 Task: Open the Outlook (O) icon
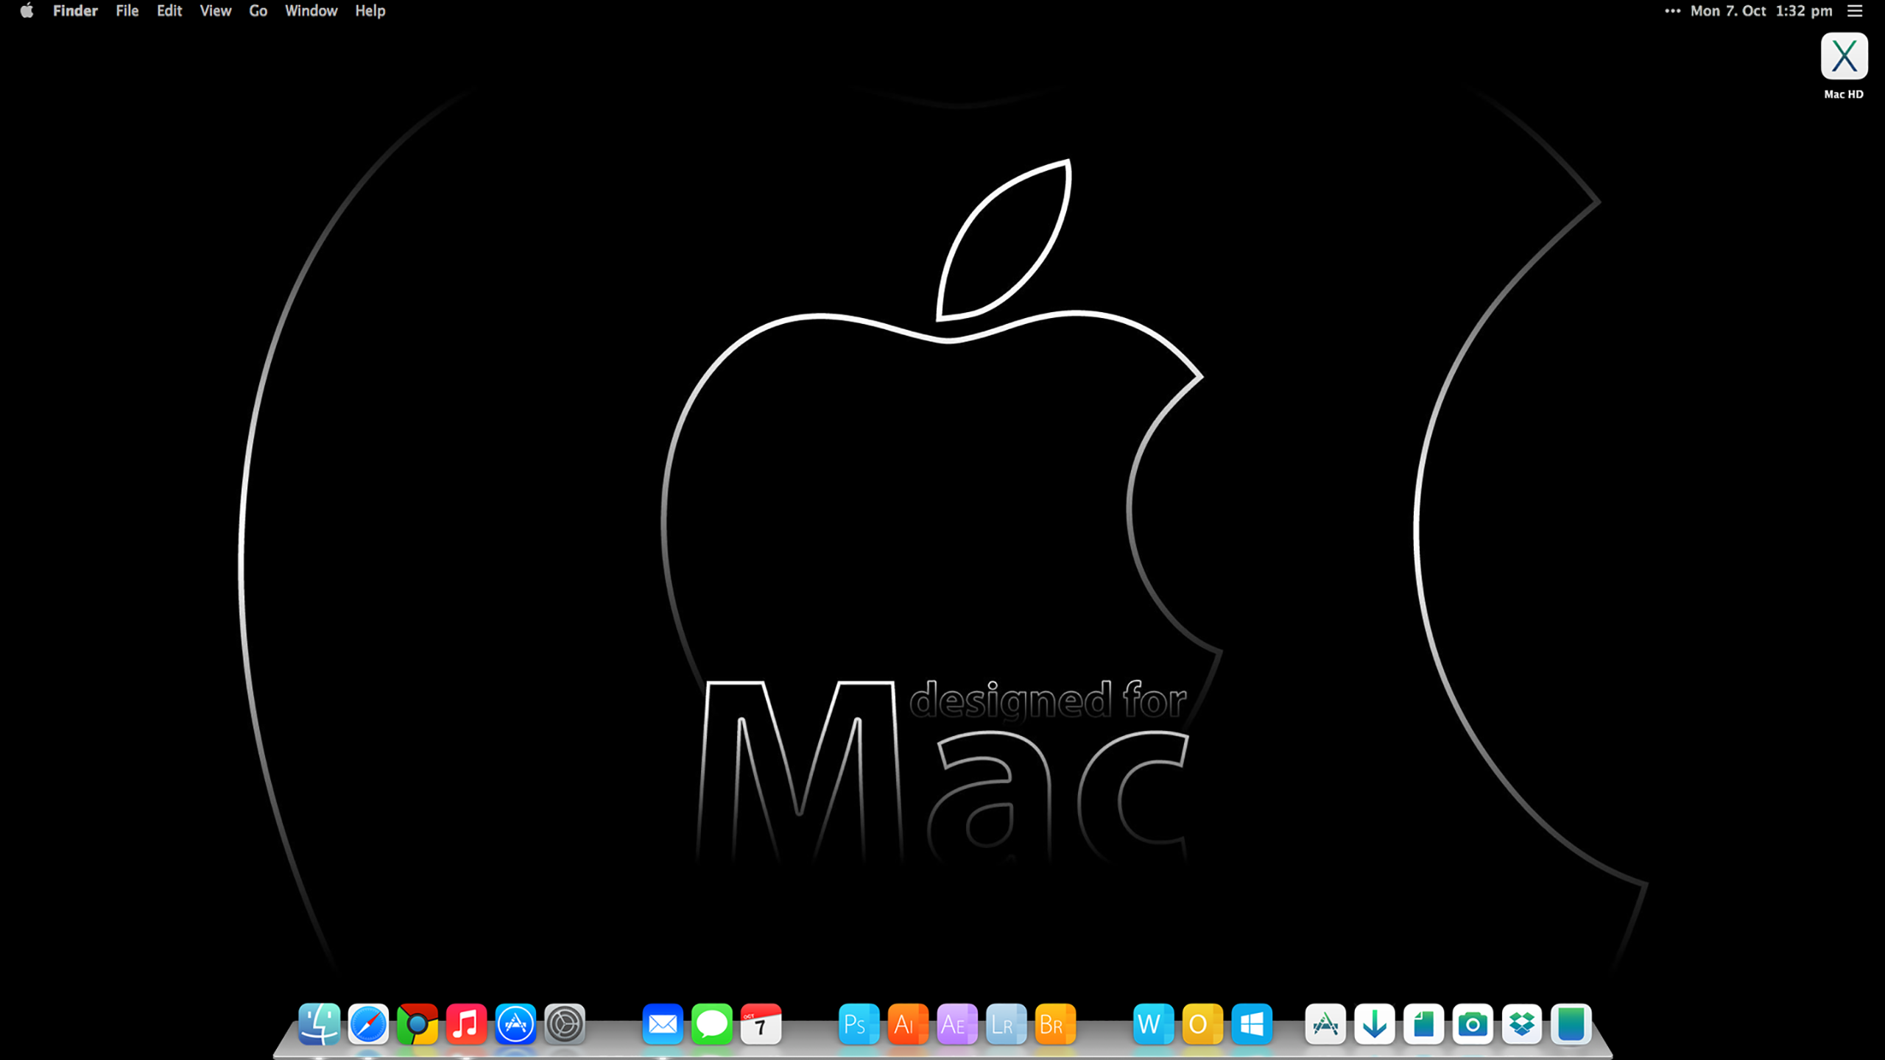tap(1202, 1024)
